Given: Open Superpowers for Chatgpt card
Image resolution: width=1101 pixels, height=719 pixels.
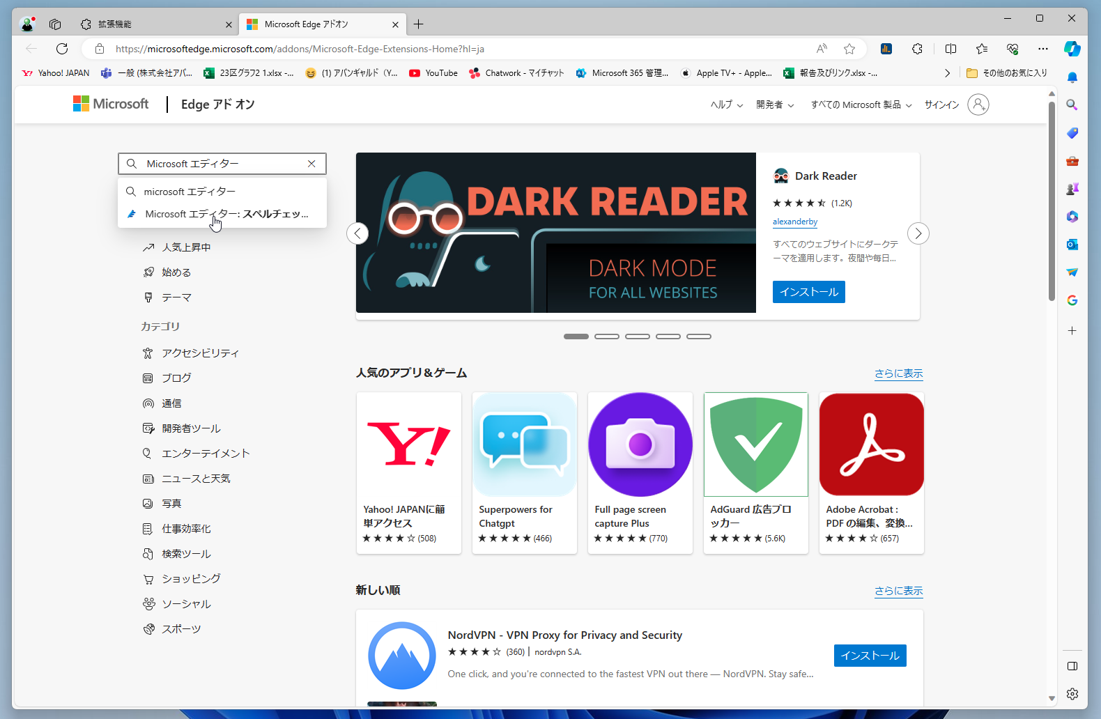Looking at the screenshot, I should (525, 473).
